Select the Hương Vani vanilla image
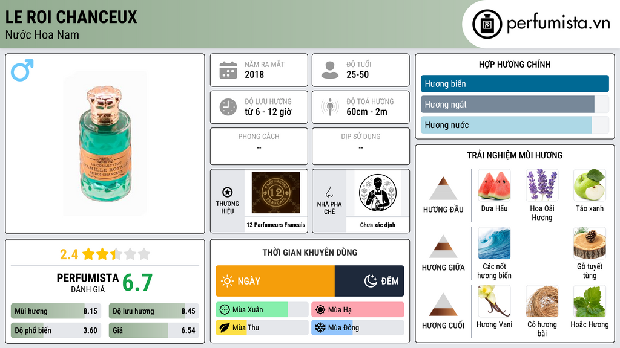This screenshot has height=348, width=620. tap(494, 301)
